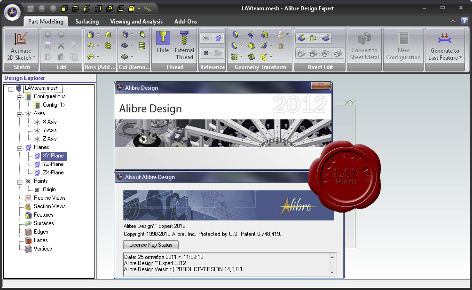Choose the Loft Cut tool
Screen dimensions: 472x290
point(142,34)
